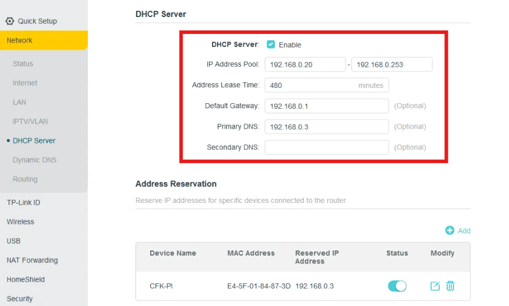Uncheck the DHCP Server Enable checkbox
The image size is (509, 306).
tap(271, 44)
